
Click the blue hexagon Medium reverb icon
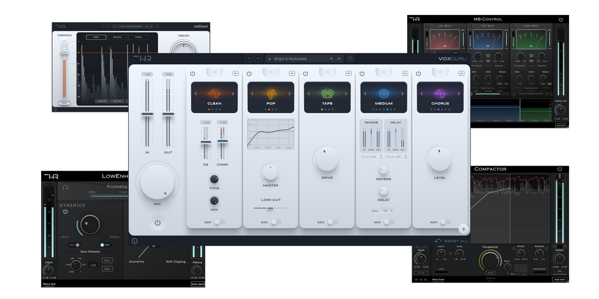[x=384, y=94]
